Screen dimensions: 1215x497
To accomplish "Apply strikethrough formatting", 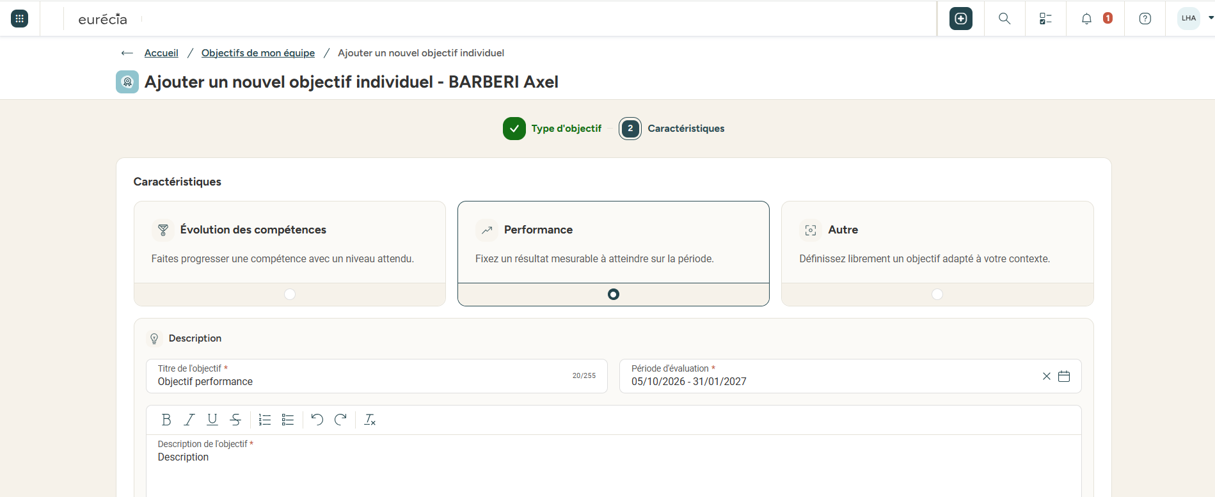I will tap(235, 420).
